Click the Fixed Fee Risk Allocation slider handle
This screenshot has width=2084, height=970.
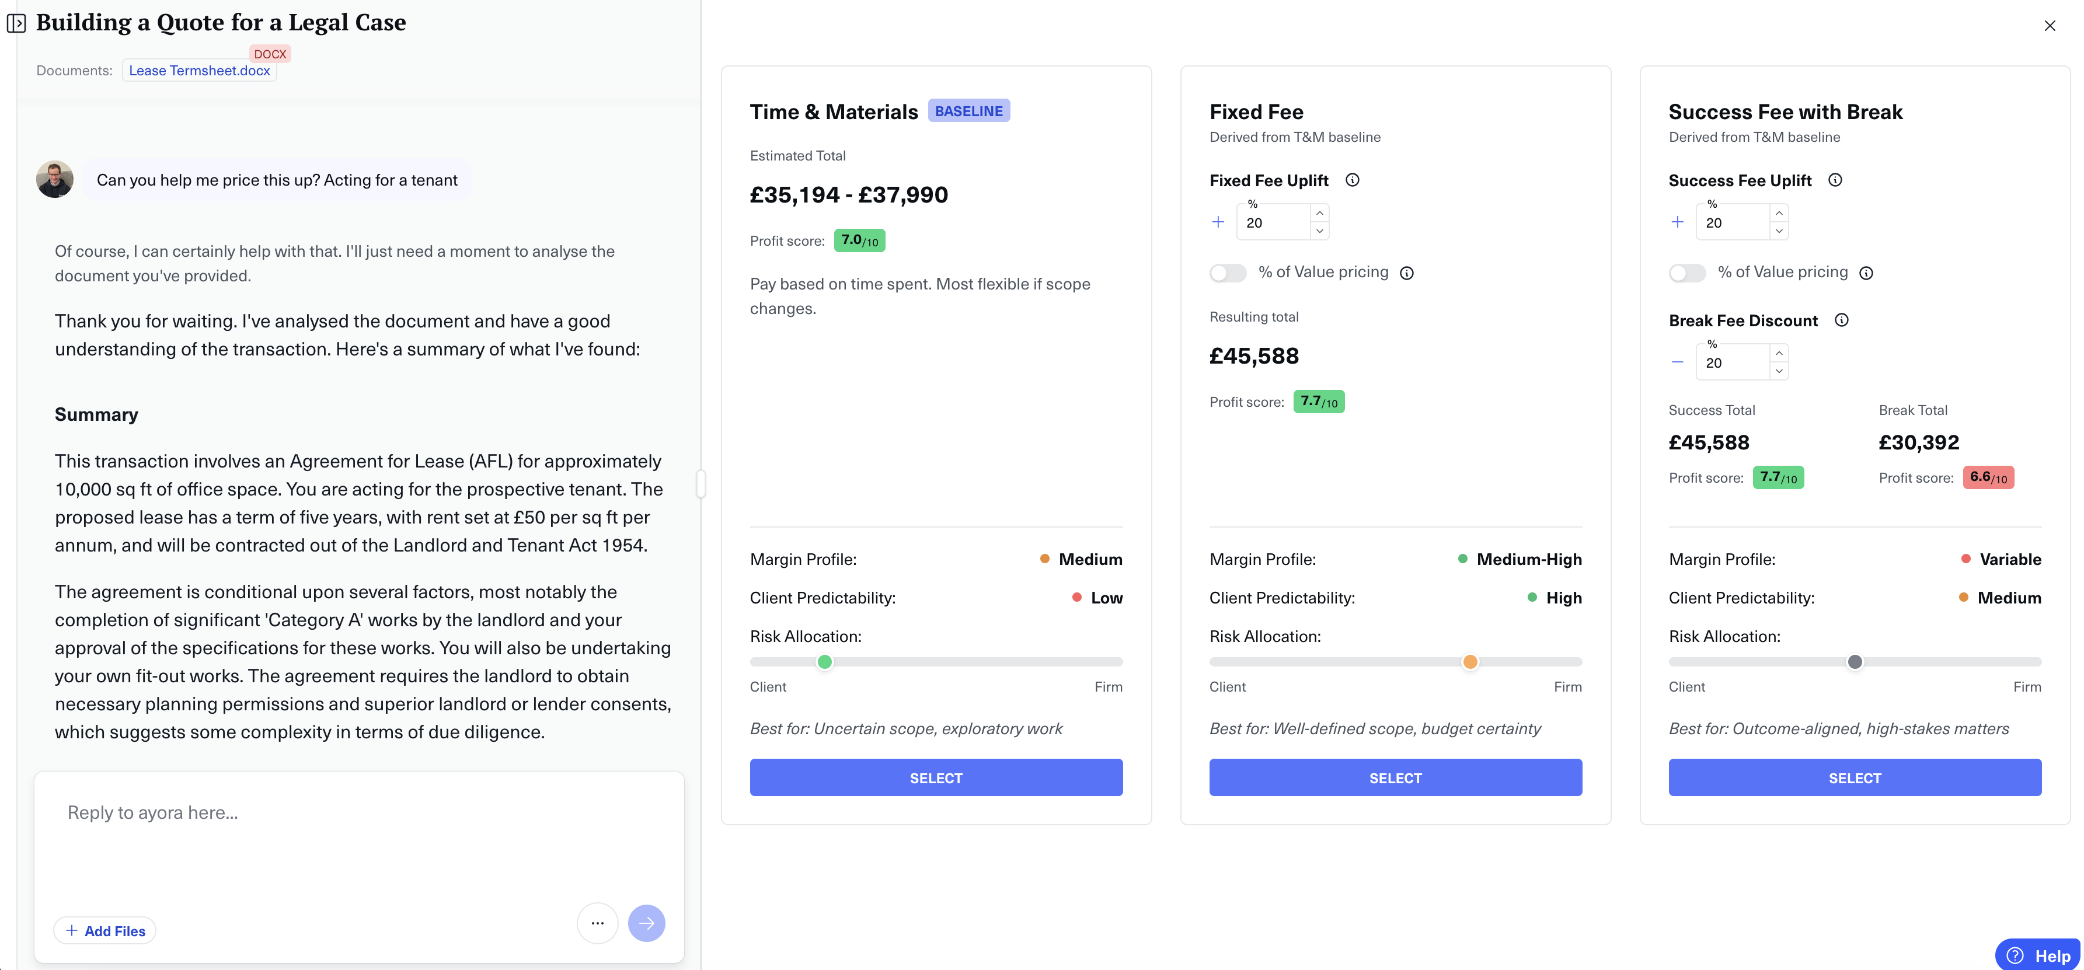(x=1470, y=662)
